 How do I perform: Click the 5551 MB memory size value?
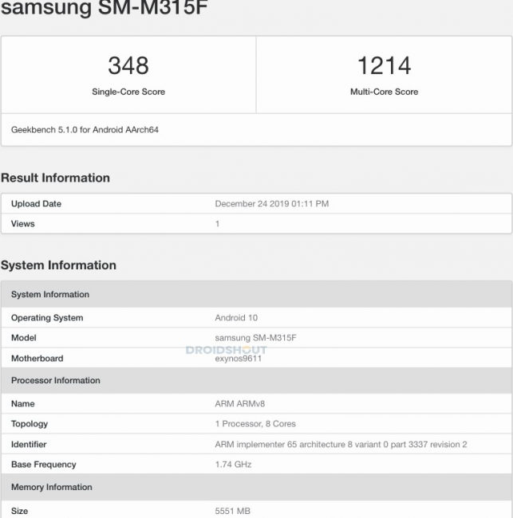pyautogui.click(x=232, y=511)
